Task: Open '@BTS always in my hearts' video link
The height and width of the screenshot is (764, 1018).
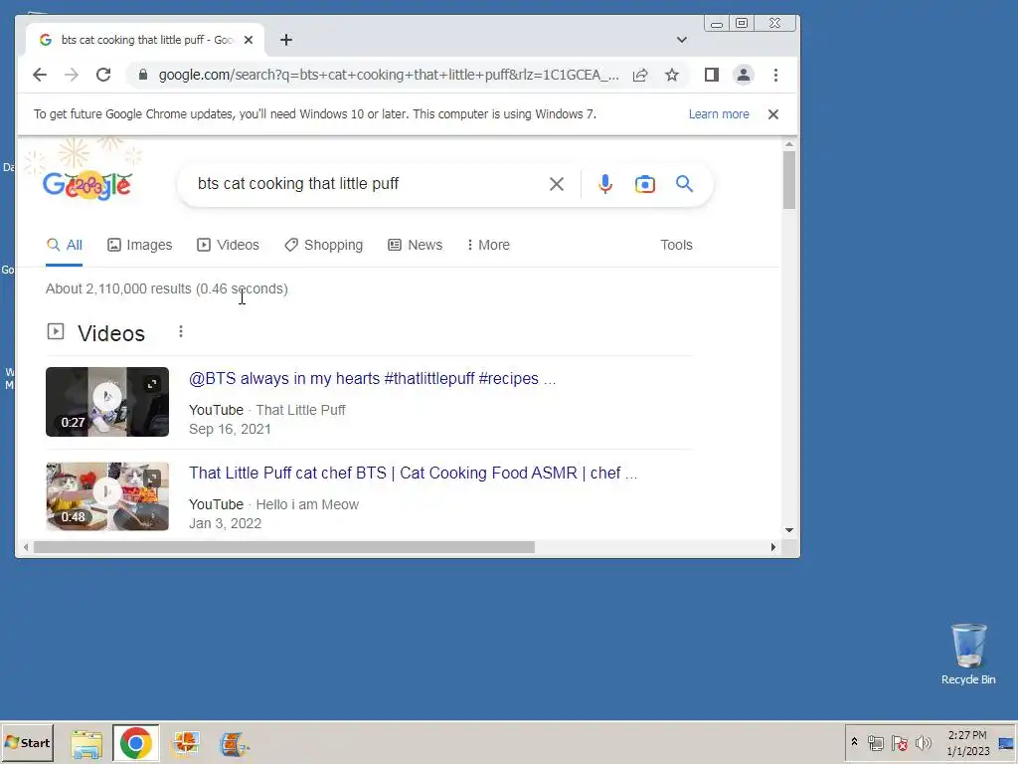Action: pyautogui.click(x=372, y=379)
